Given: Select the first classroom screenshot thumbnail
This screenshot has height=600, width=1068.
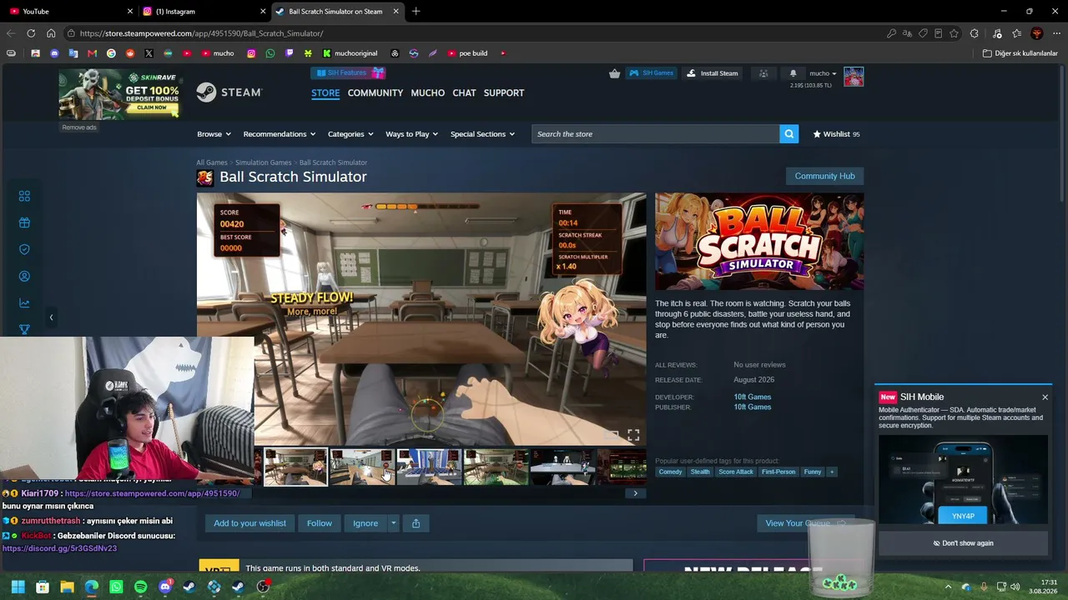Looking at the screenshot, I should point(295,467).
